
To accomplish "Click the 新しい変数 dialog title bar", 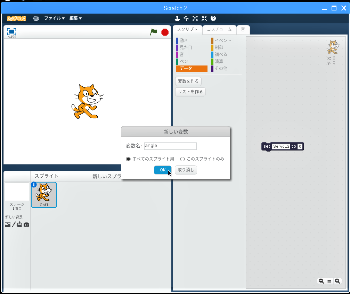I will coord(176,132).
